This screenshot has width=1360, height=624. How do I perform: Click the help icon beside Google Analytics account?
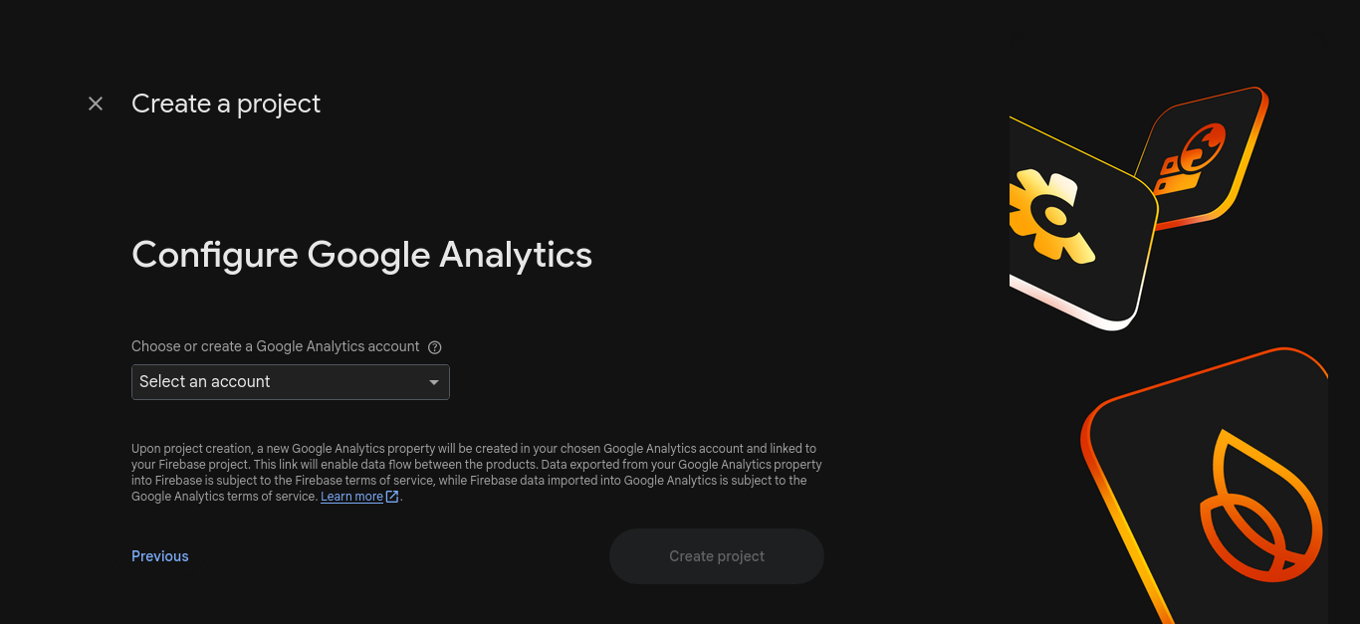click(x=434, y=347)
